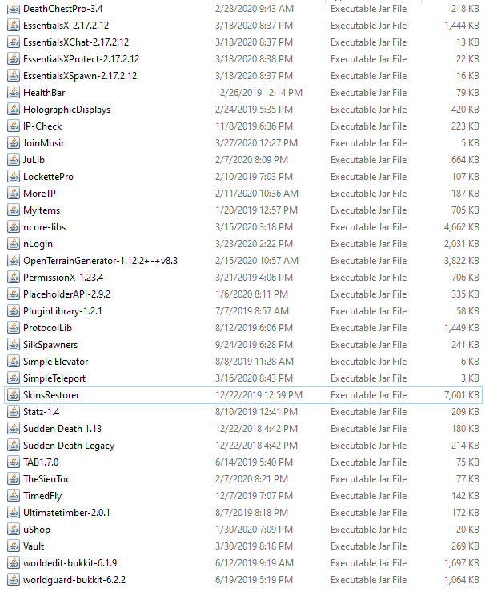This screenshot has width=485, height=592.
Task: Select the SkinsRestorer jar icon
Action: tap(14, 395)
